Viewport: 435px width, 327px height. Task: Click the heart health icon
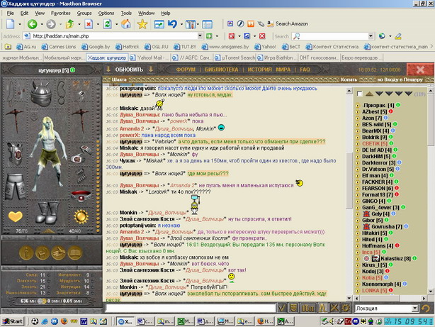pos(16,216)
